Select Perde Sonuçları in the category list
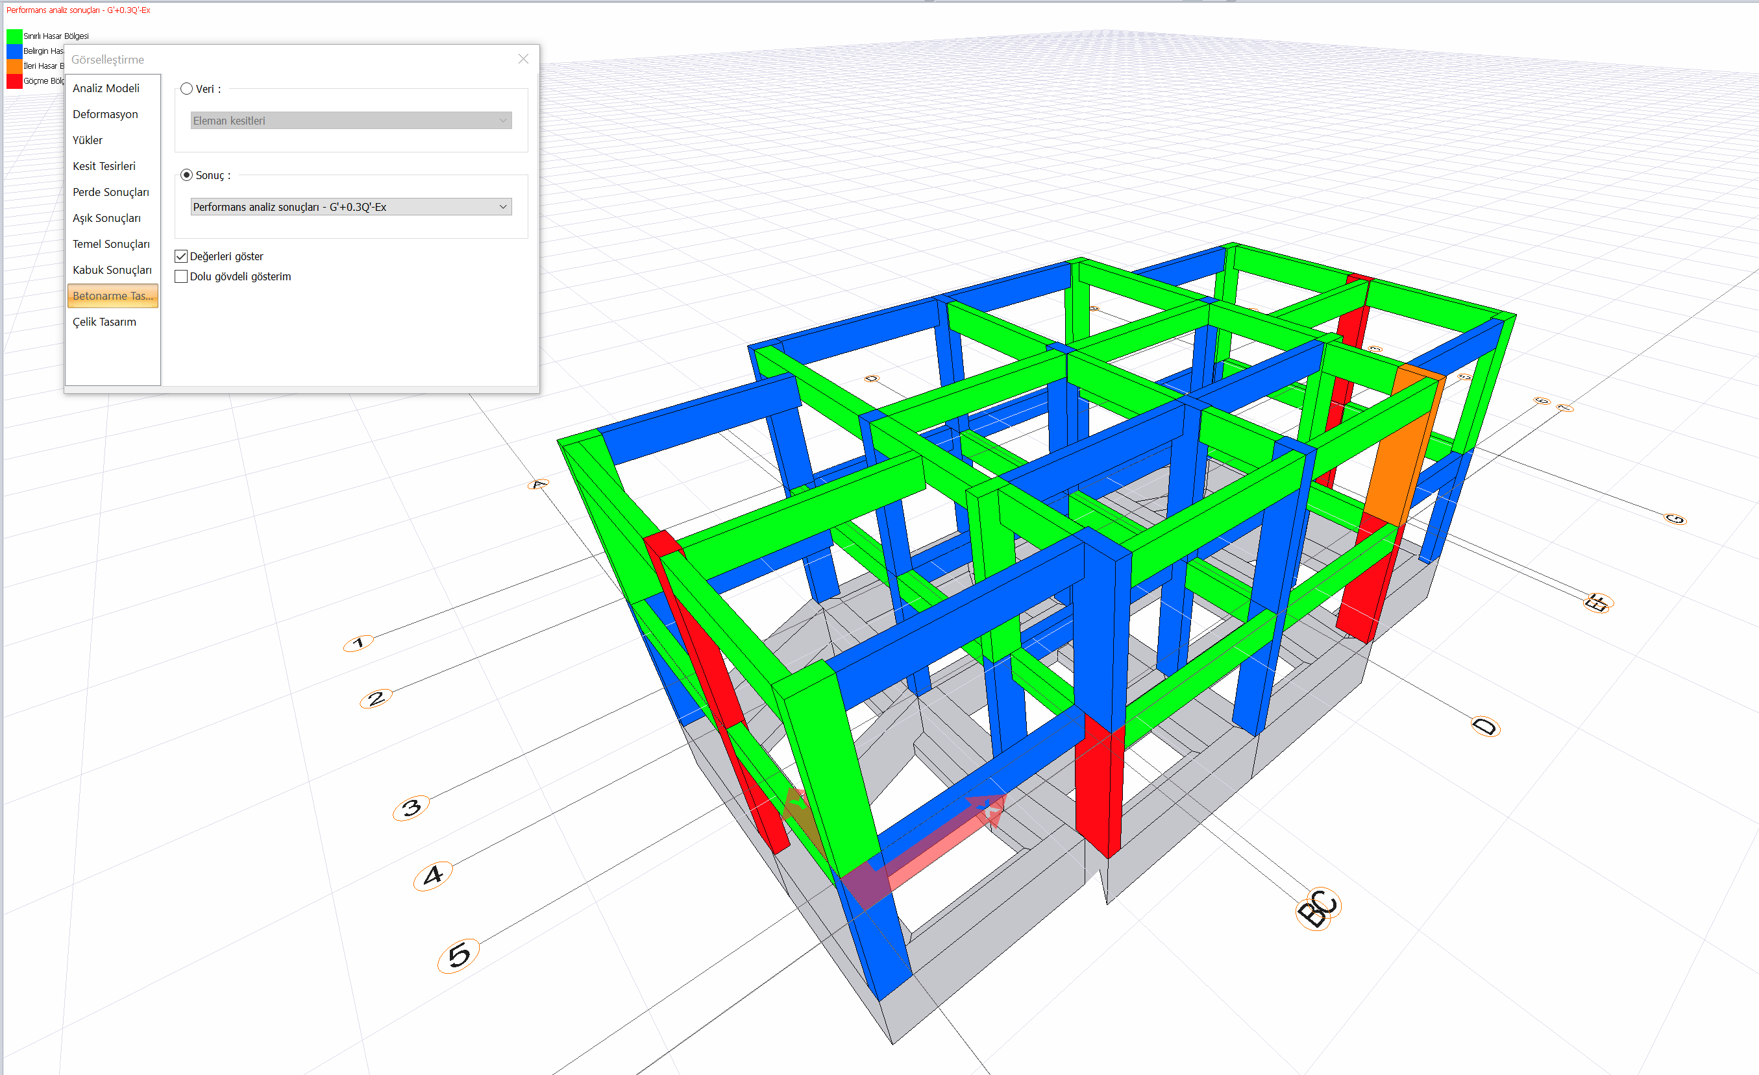The width and height of the screenshot is (1759, 1075). 110,192
